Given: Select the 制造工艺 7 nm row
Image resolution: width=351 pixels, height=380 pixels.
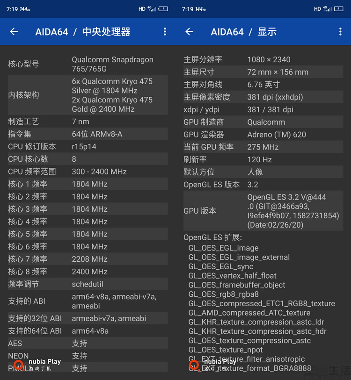Looking at the screenshot, I should click(x=88, y=122).
